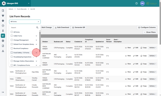Open the globe sidebar icon
The image size is (161, 96).
(x=3, y=41)
